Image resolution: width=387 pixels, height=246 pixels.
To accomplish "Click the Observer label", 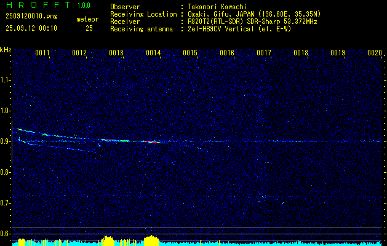I will point(125,7).
